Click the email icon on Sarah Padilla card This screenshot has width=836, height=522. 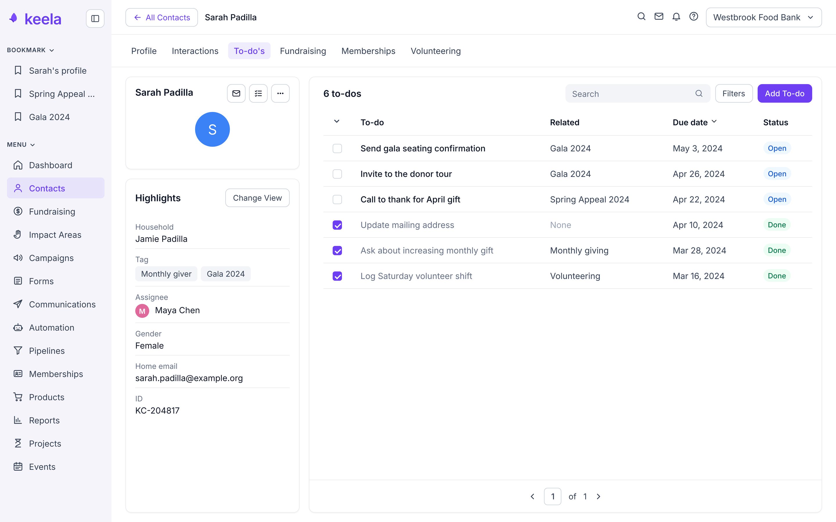pos(236,93)
